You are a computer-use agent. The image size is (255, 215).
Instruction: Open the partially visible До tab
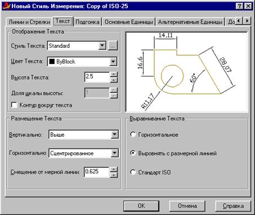tap(231, 22)
